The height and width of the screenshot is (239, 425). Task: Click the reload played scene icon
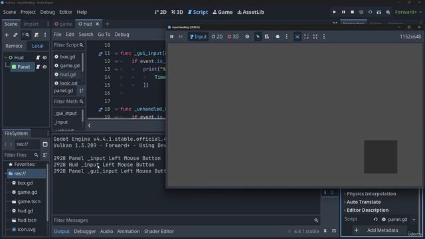coord(370,12)
